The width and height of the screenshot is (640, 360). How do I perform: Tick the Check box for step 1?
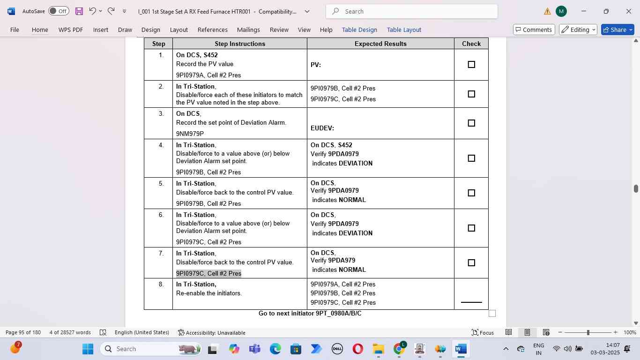point(471,65)
